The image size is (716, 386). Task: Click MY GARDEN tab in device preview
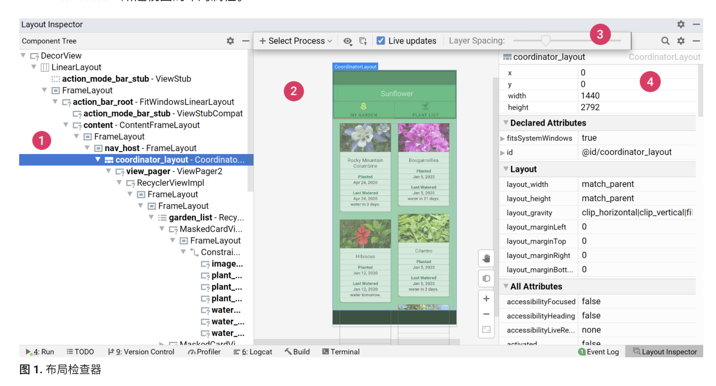pyautogui.click(x=364, y=110)
